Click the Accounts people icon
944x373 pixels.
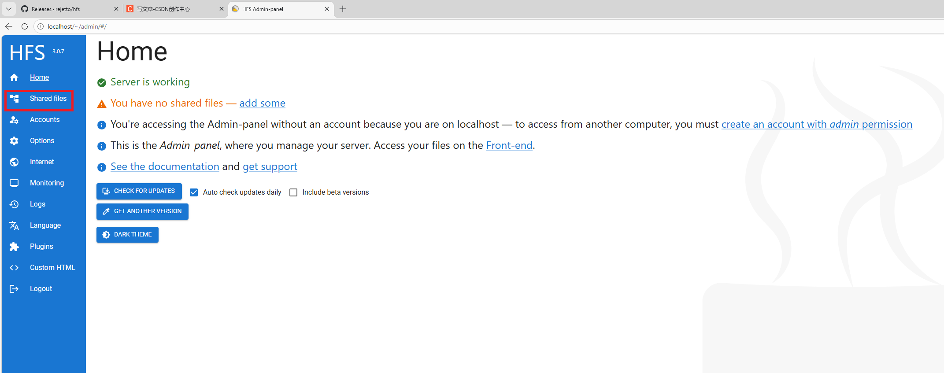tap(14, 120)
